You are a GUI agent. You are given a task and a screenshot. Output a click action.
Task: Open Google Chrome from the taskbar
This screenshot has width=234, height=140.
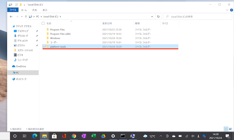[x=74, y=136]
